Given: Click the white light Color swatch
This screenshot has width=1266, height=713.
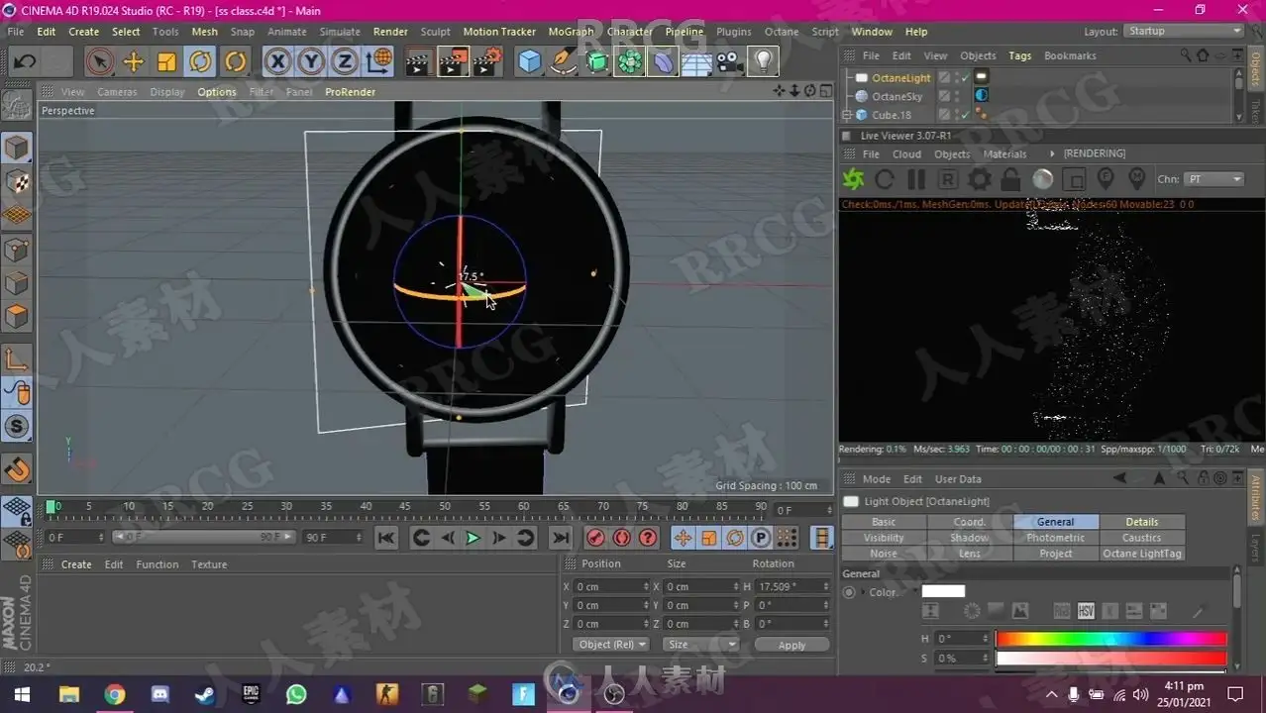Looking at the screenshot, I should (x=943, y=591).
